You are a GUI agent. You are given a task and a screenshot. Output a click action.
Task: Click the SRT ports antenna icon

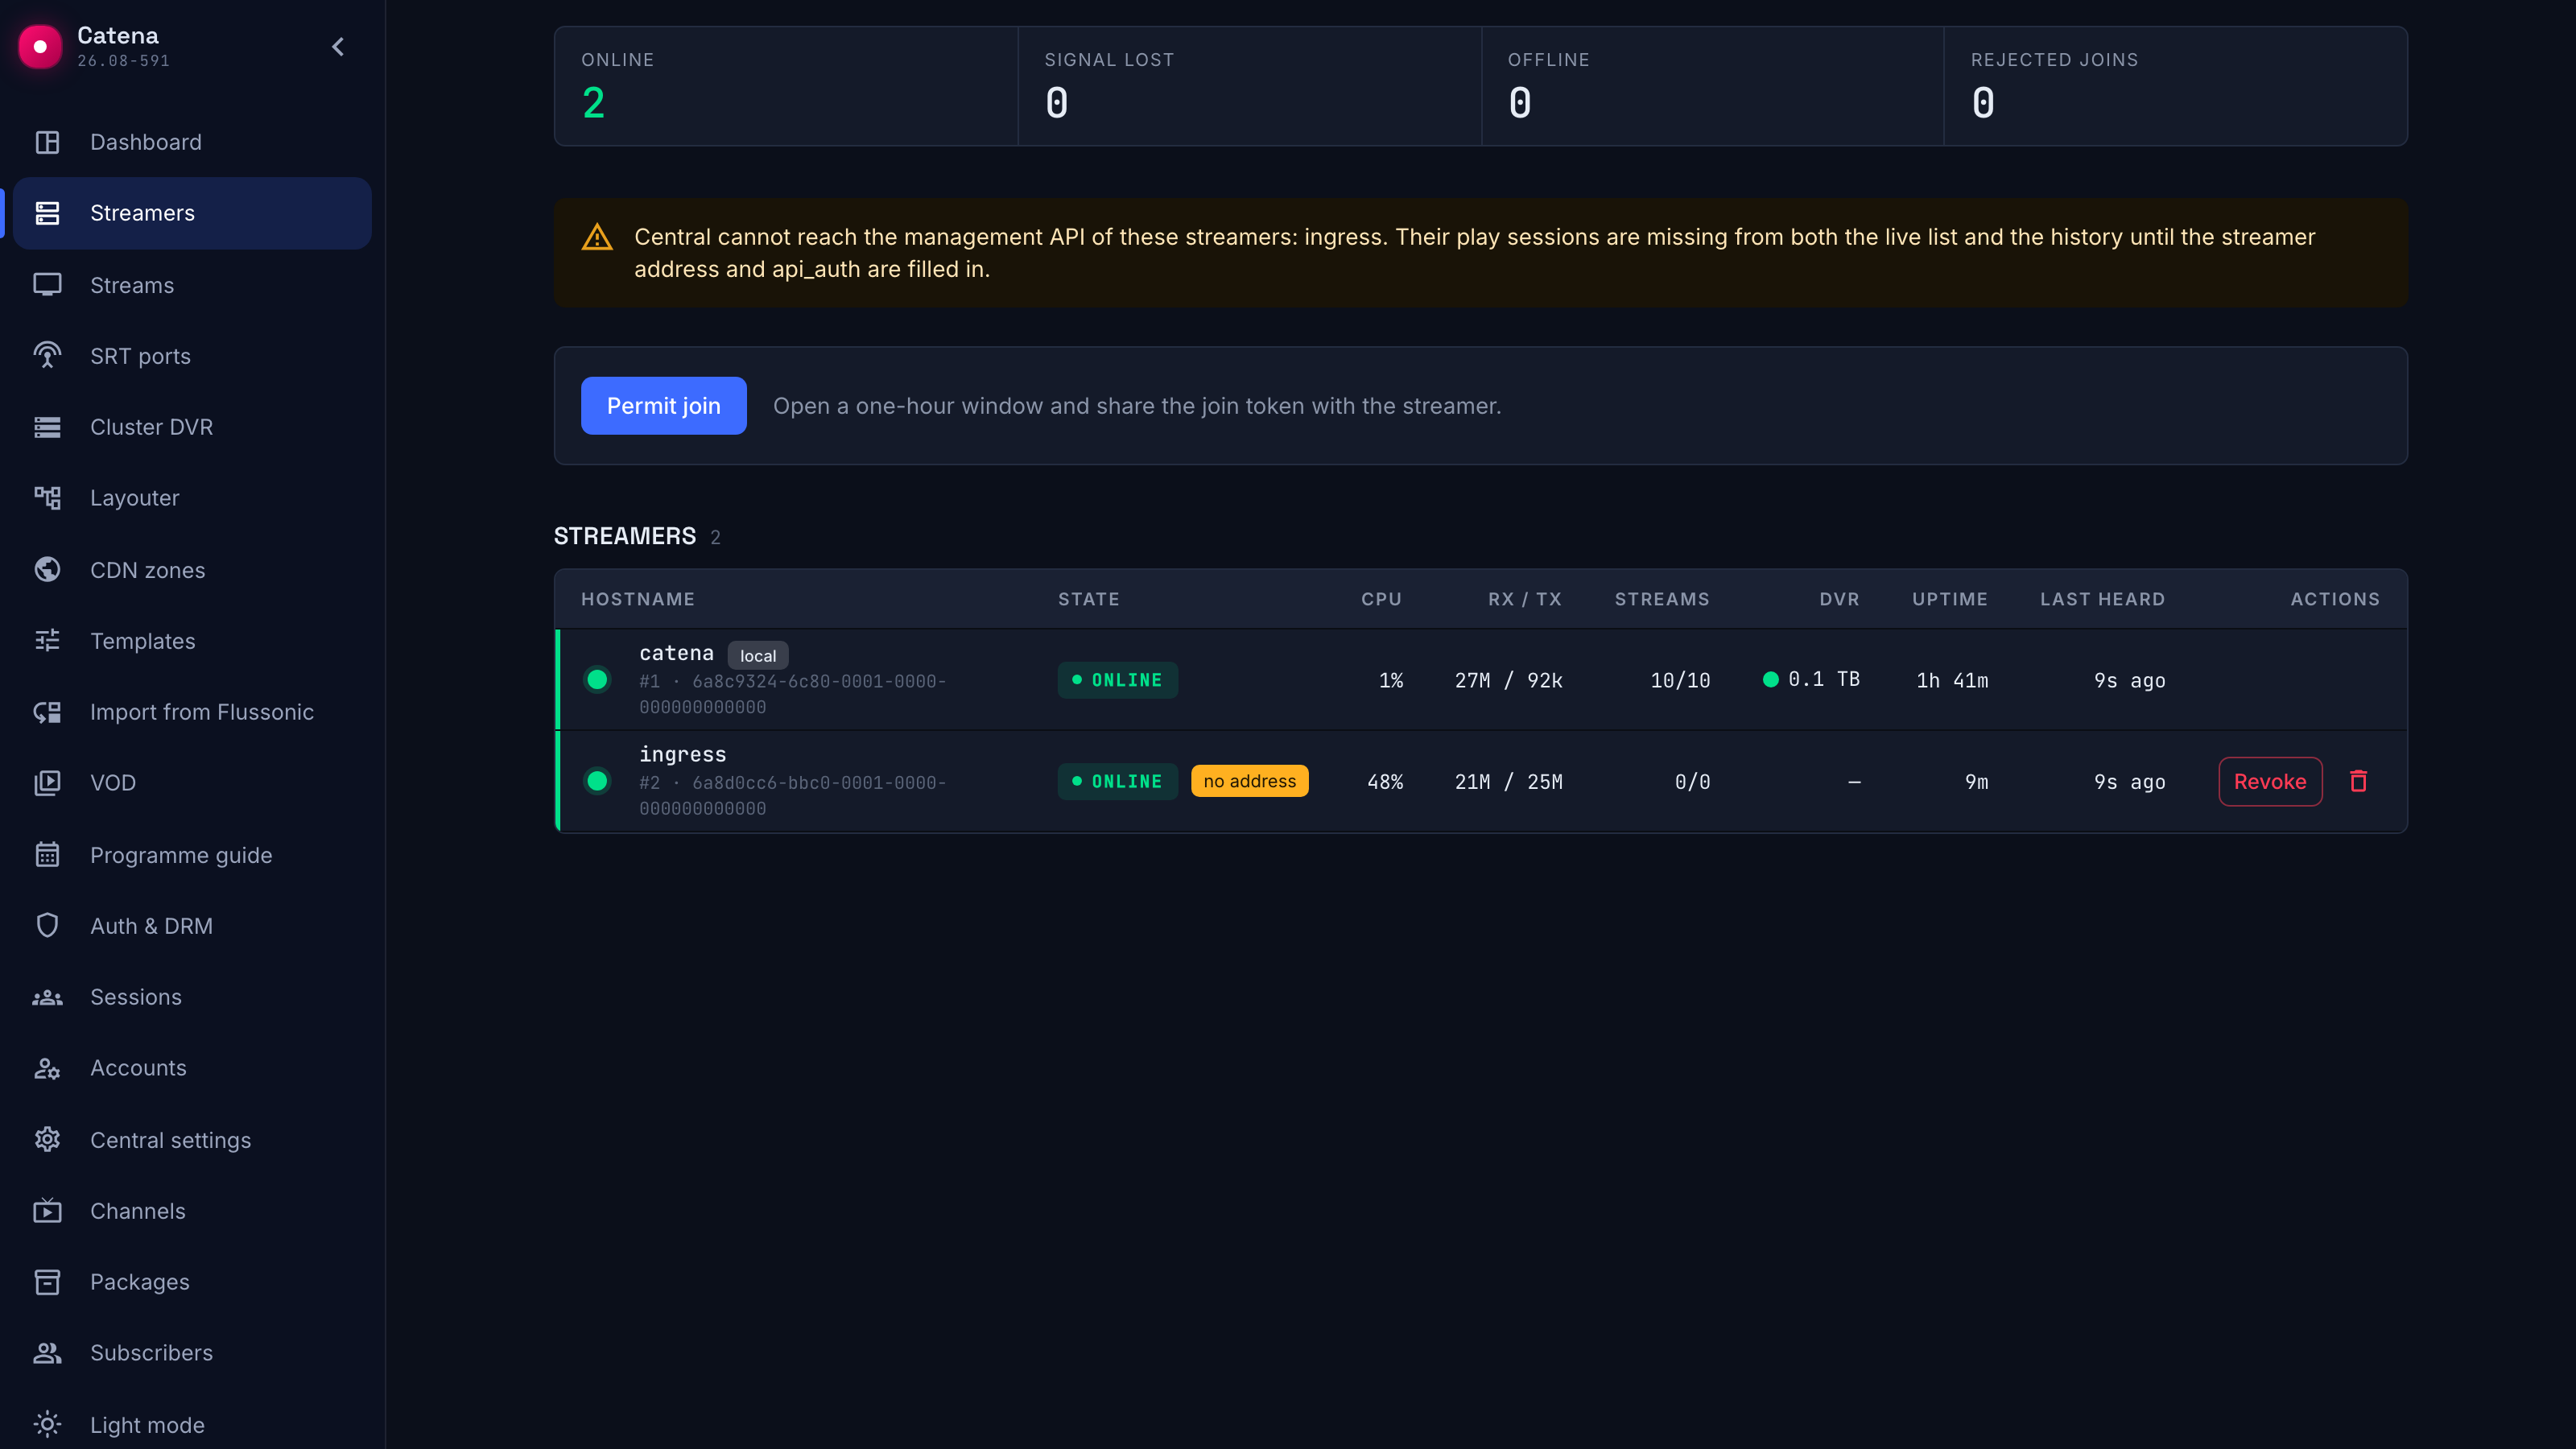(47, 356)
